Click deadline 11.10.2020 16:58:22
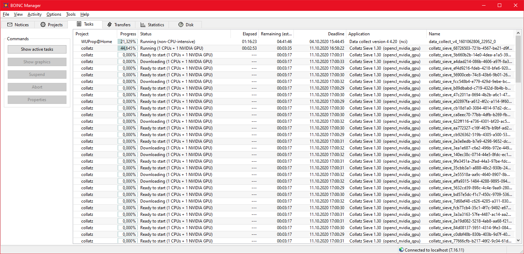 [x=327, y=48]
